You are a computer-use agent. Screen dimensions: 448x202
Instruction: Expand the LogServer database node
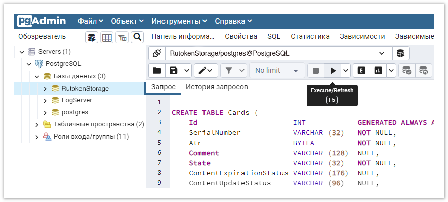(x=45, y=100)
